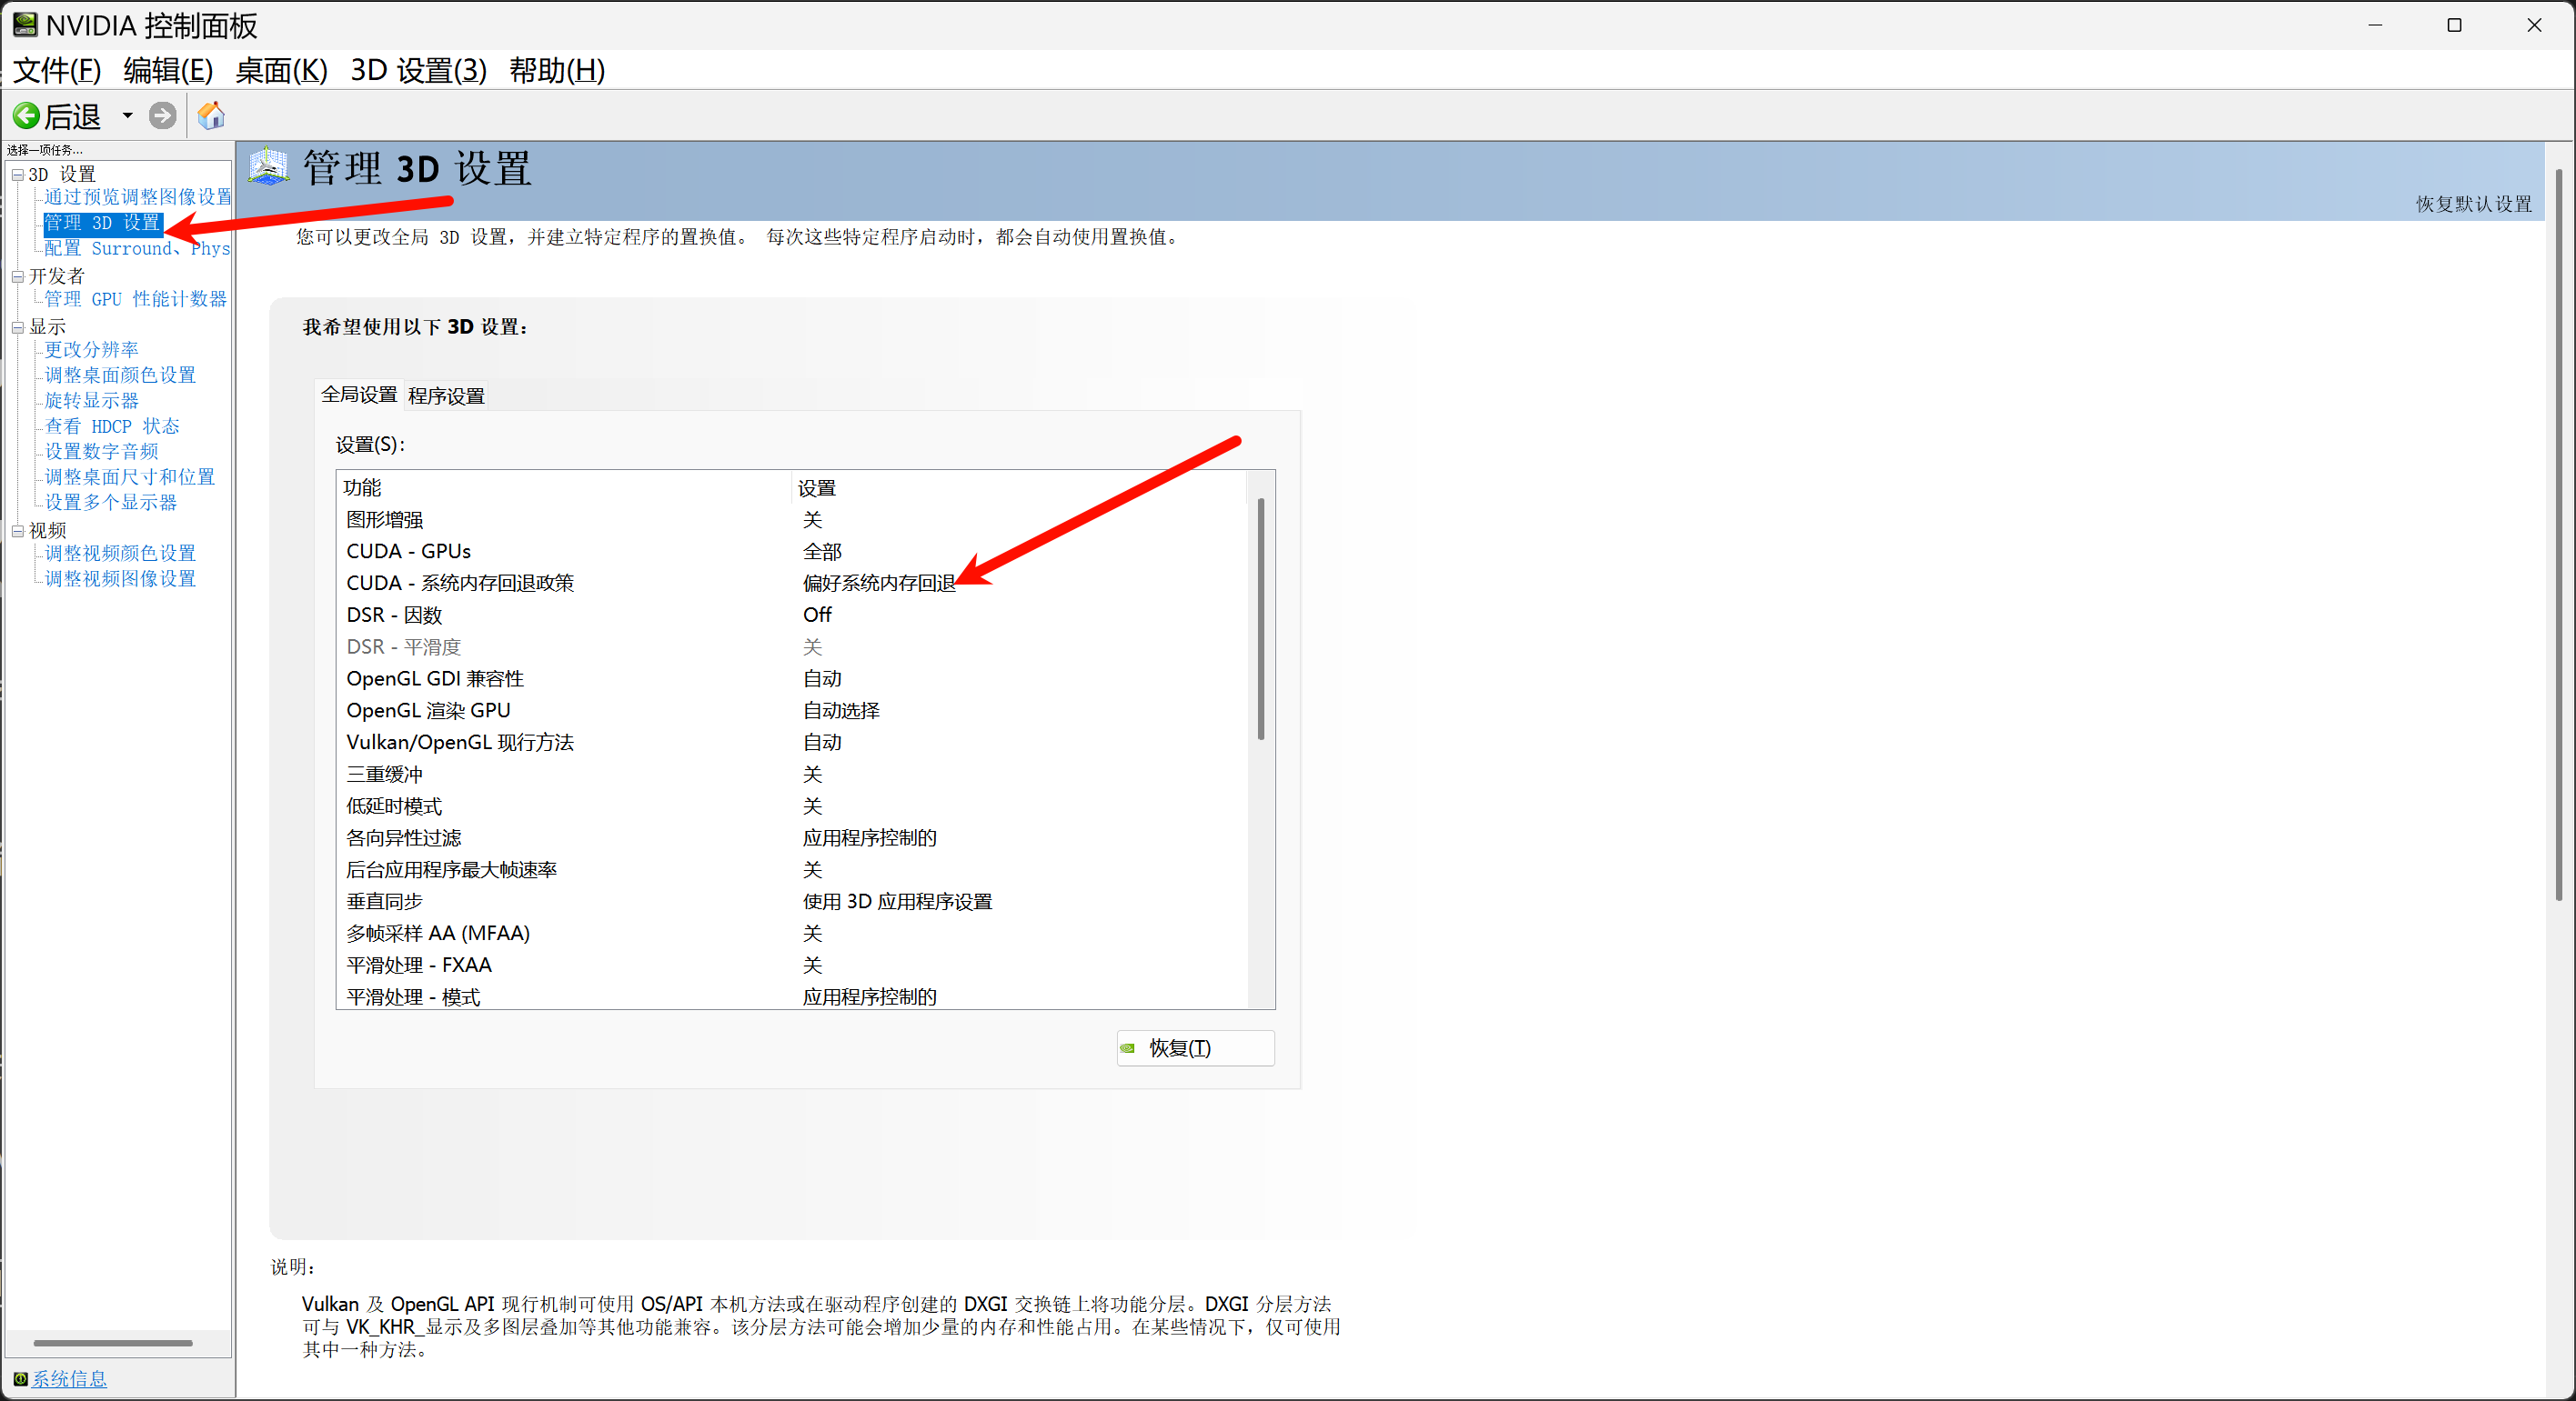The width and height of the screenshot is (2576, 1401).
Task: Click the icon beside 系统信息
Action: 22,1378
